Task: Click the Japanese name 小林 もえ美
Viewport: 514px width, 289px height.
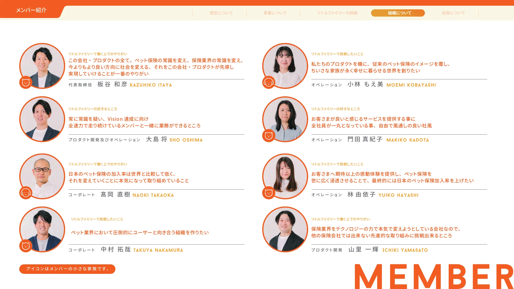Action: tap(365, 84)
